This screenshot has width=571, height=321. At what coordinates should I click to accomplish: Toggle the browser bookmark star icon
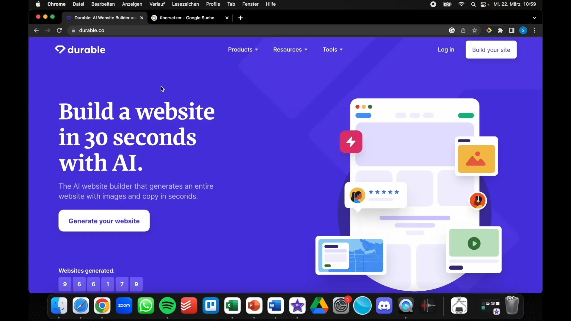(x=475, y=30)
